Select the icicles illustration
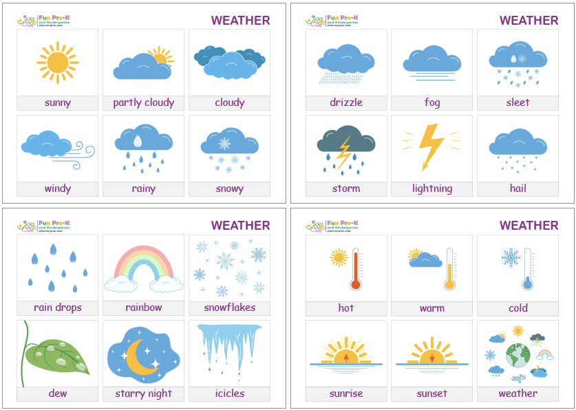 point(229,351)
